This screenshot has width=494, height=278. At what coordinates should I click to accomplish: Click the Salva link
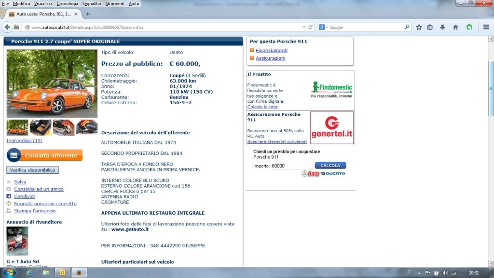point(20,182)
